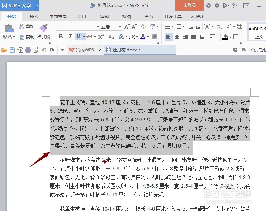
Task: Save the document with the disk icon
Action: pos(12,50)
